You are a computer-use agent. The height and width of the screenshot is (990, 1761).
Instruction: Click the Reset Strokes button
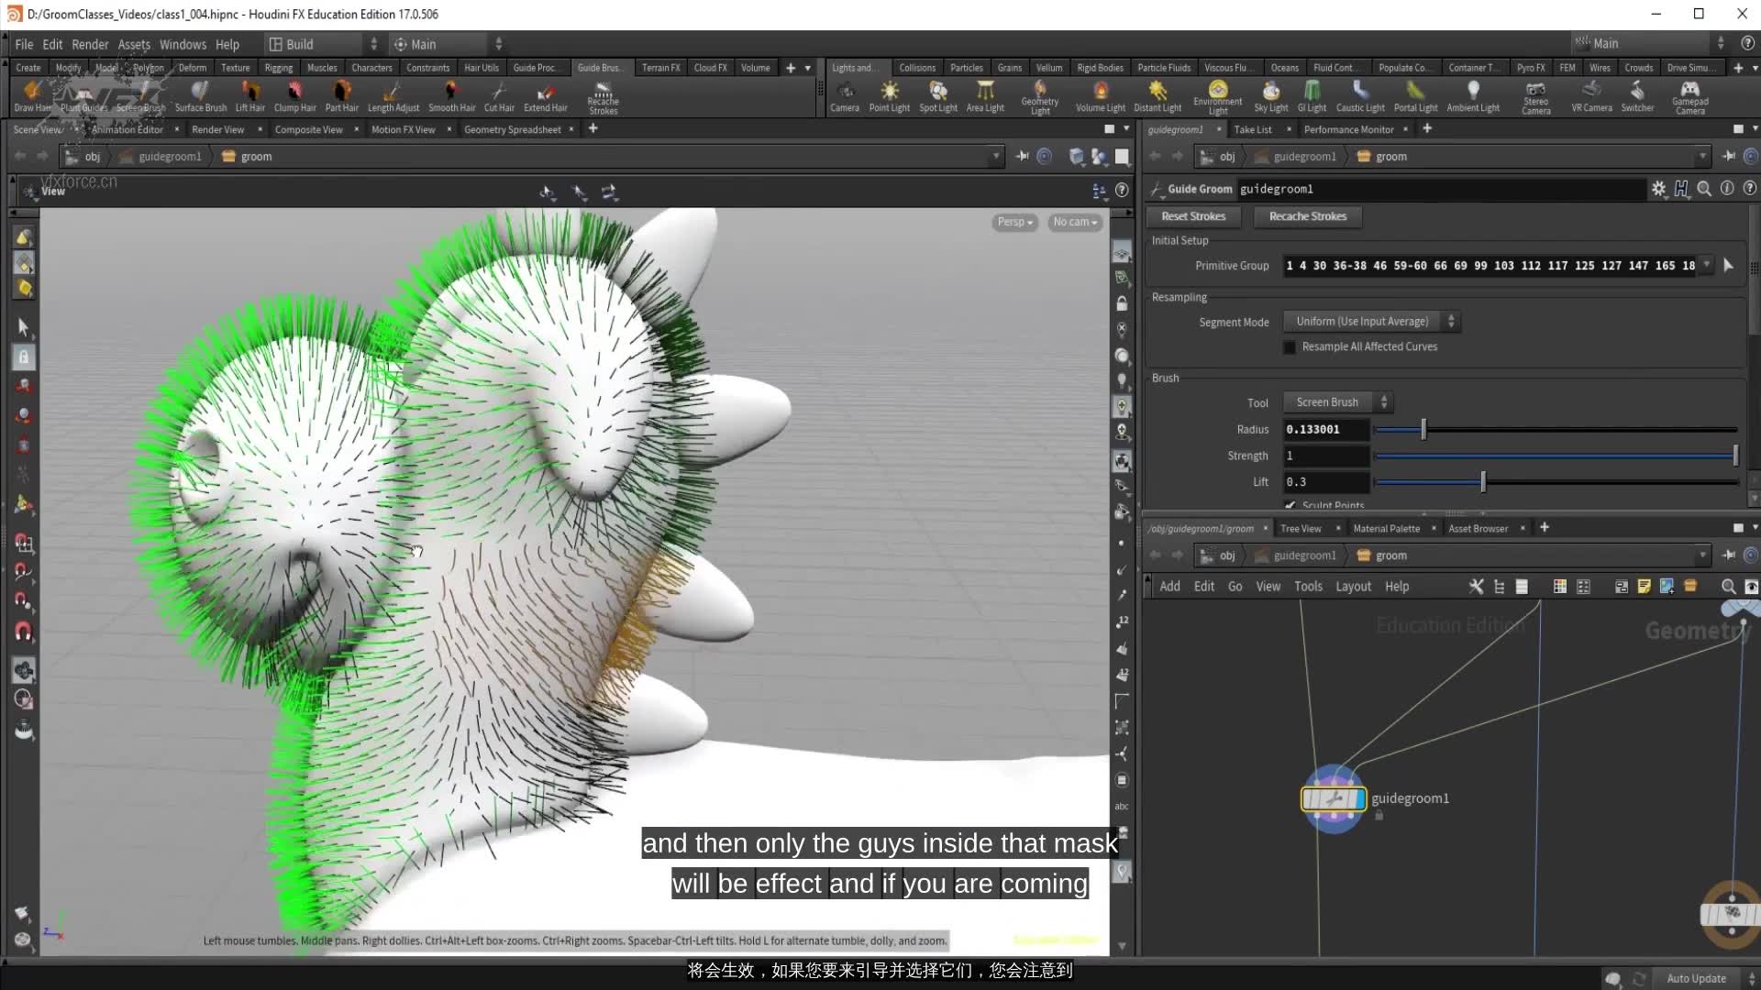click(1193, 216)
